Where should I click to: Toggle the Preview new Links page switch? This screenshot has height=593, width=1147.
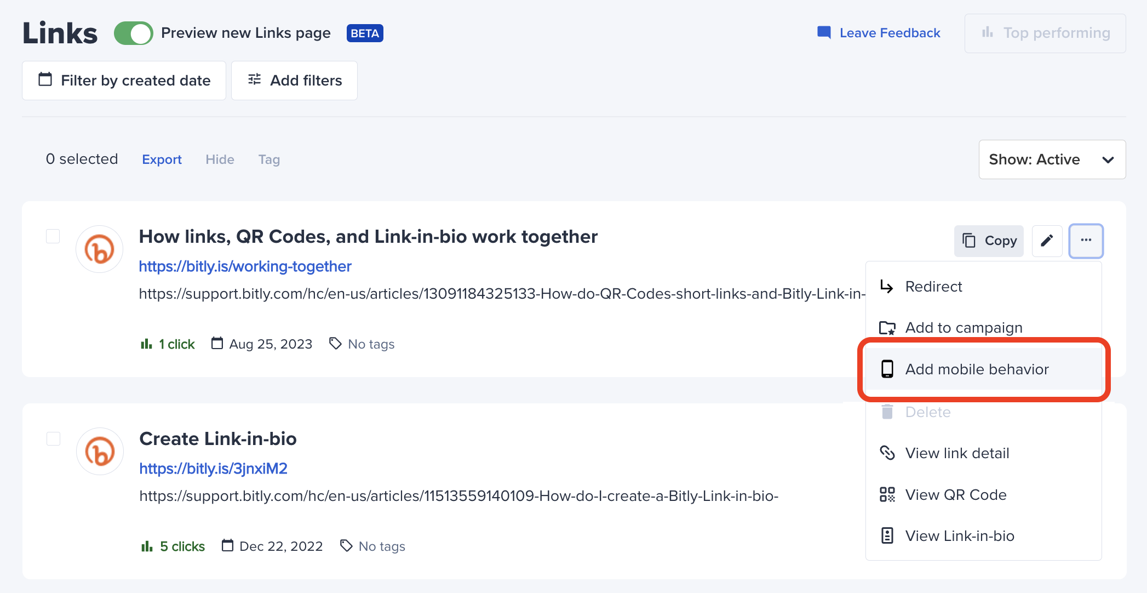pos(133,33)
